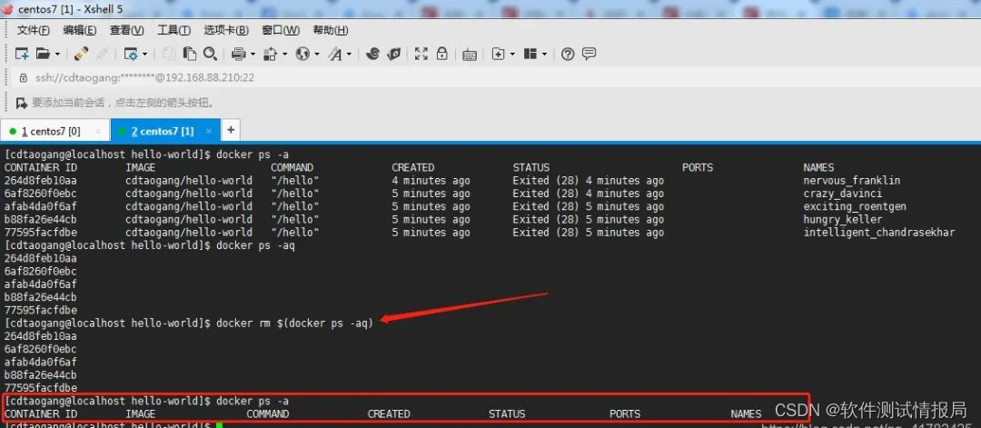Click the grayed Copy icon
Image resolution: width=981 pixels, height=428 pixels.
(168, 55)
